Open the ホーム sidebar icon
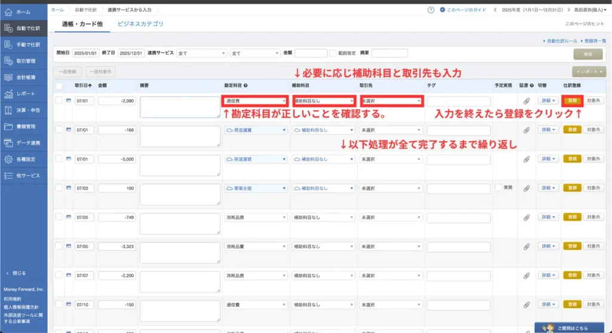This screenshot has height=333, width=612. point(8,12)
